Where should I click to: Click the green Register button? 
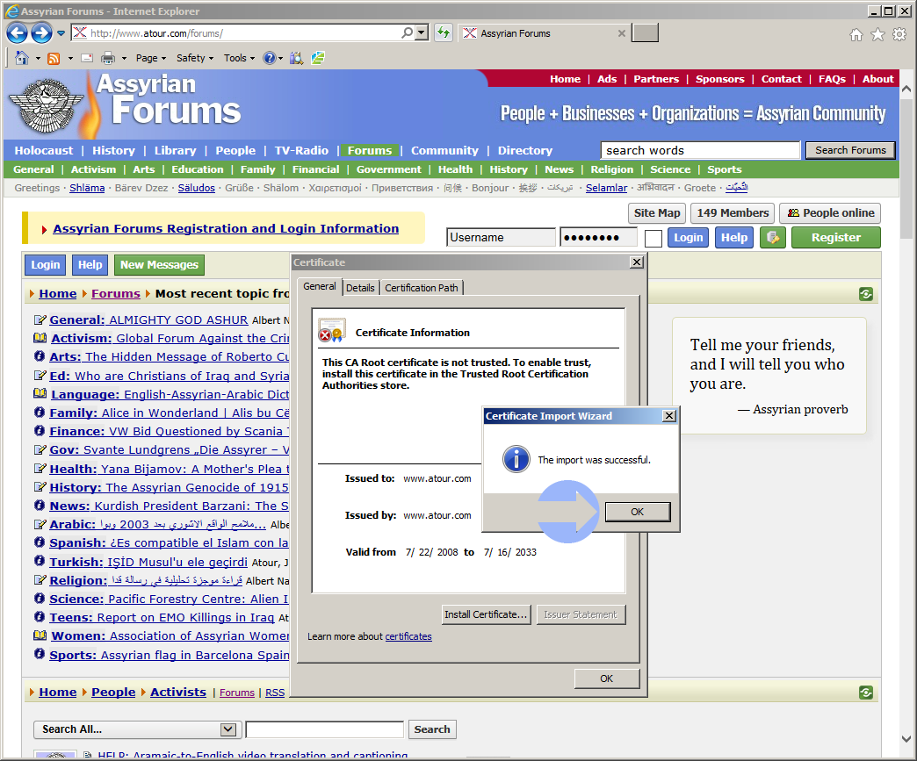point(835,238)
